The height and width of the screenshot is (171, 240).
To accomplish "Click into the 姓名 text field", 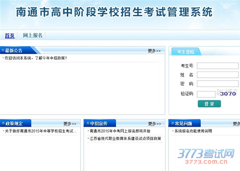I will [x=217, y=75].
